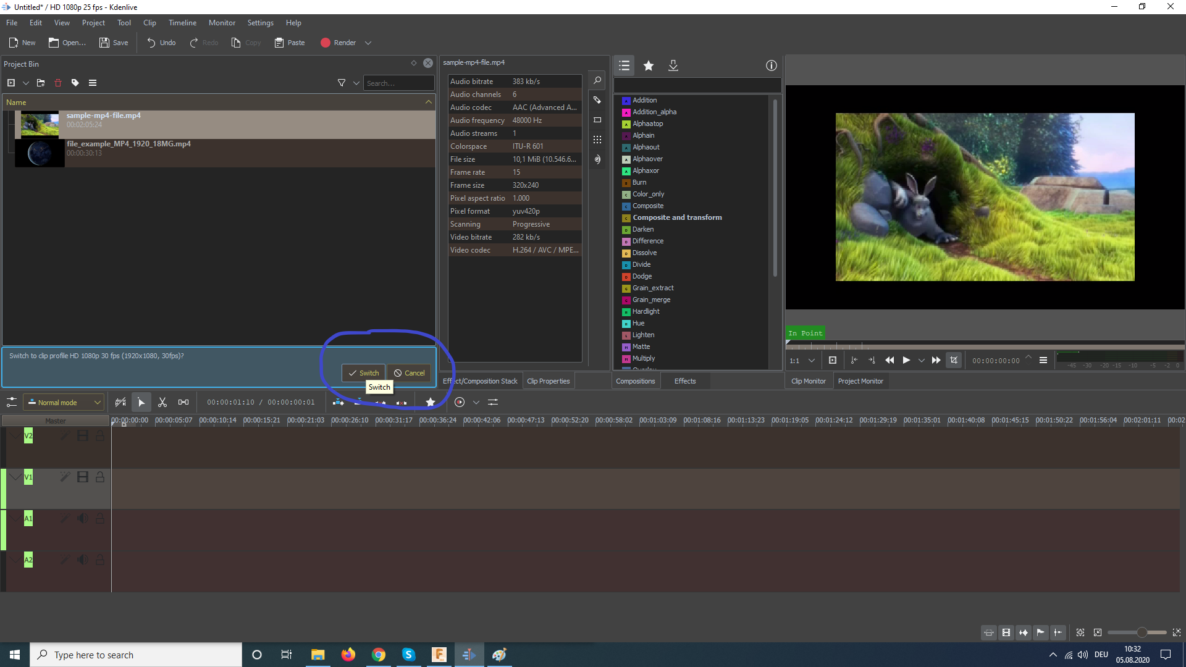
Task: Lock the V1 track
Action: (100, 477)
